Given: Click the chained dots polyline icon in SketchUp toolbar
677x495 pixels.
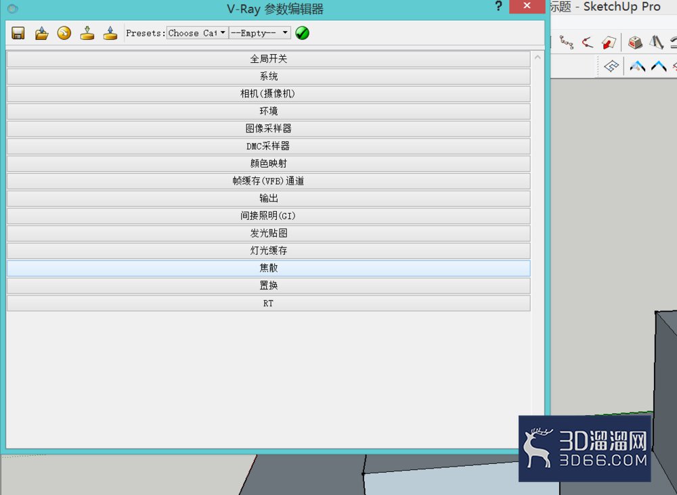Looking at the screenshot, I should coord(567,42).
